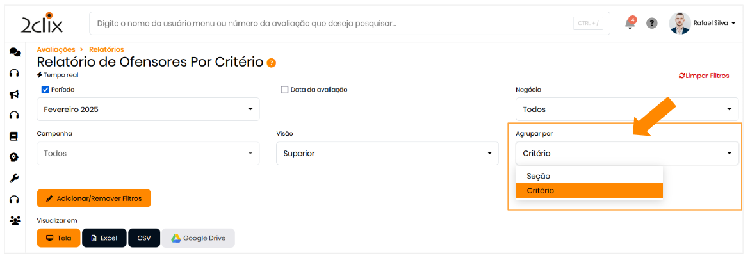
Task: Click the Limpar Filtros link
Action: coord(704,76)
